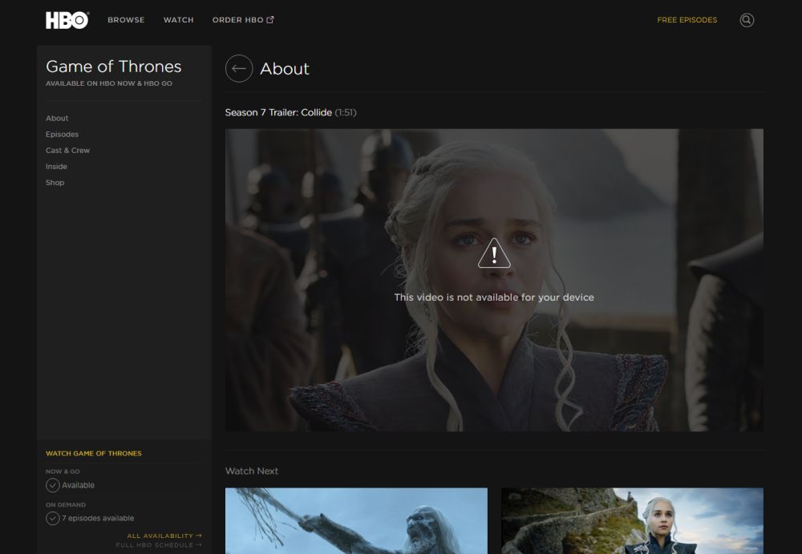Open the Watch menu
Screen dimensions: 802x554
pos(179,20)
